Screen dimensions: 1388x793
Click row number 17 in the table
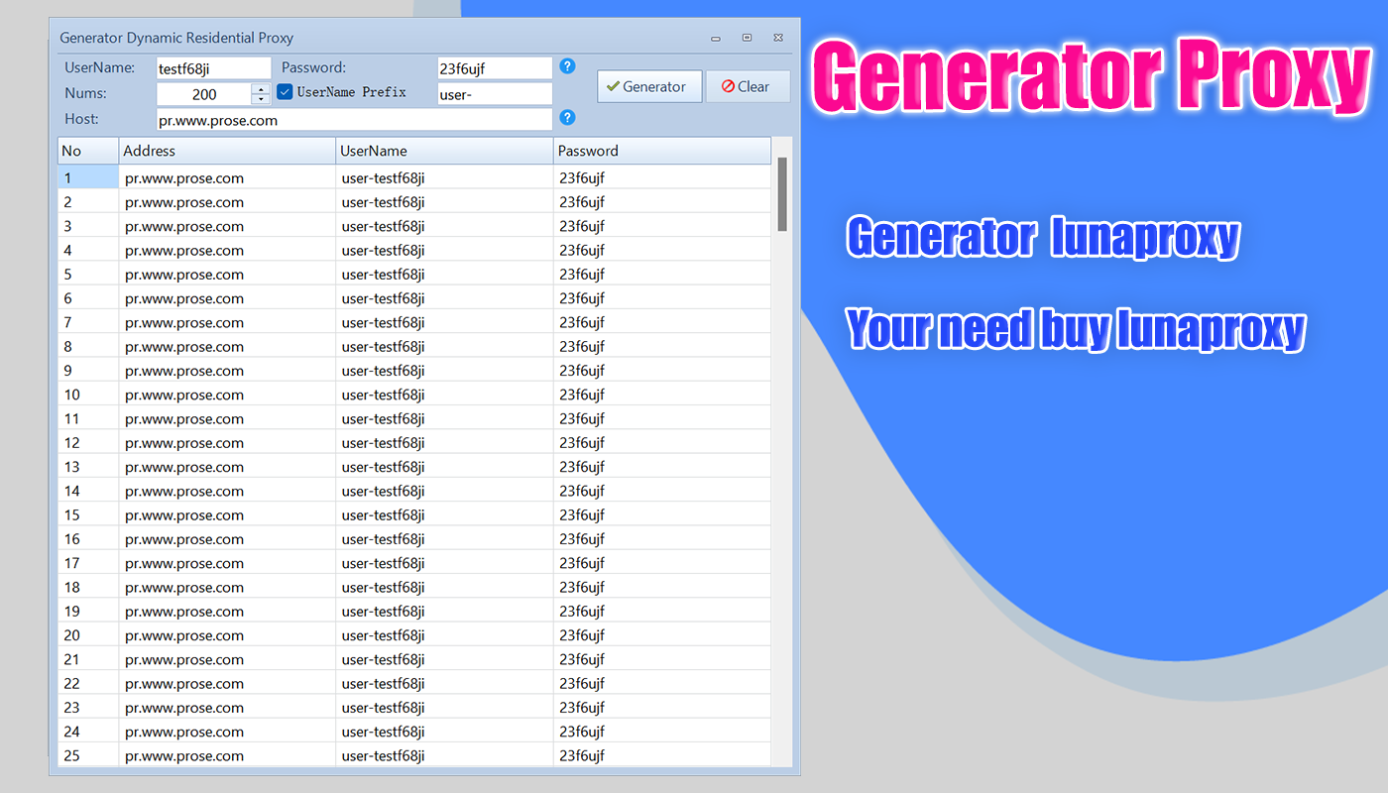tap(88, 563)
